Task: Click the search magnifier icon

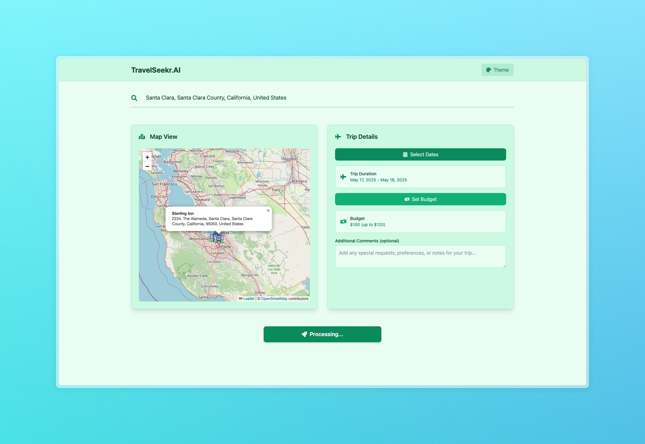Action: coord(134,98)
